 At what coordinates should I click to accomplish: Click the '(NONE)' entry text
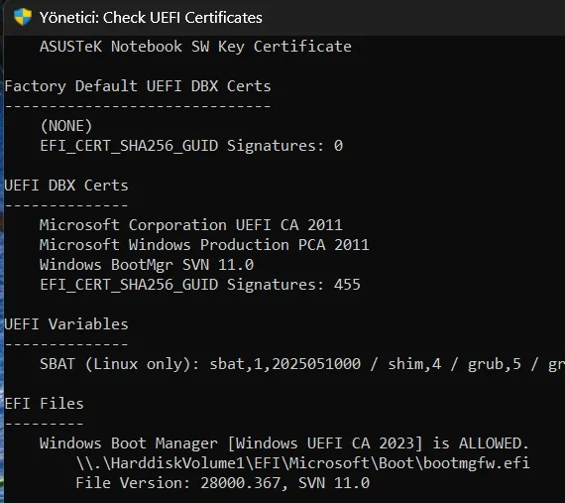coord(66,126)
